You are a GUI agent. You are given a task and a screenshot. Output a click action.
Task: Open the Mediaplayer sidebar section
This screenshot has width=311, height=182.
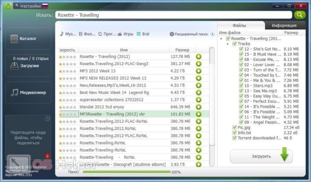(28, 93)
